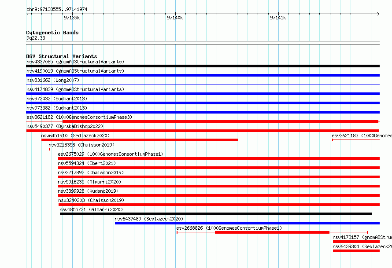This screenshot has height=268, width=392.
Task: Select the blue nsv4174839 variant bar
Action: (x=203, y=94)
